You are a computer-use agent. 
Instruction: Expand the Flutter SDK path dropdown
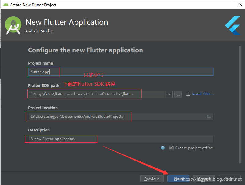tap(169, 94)
